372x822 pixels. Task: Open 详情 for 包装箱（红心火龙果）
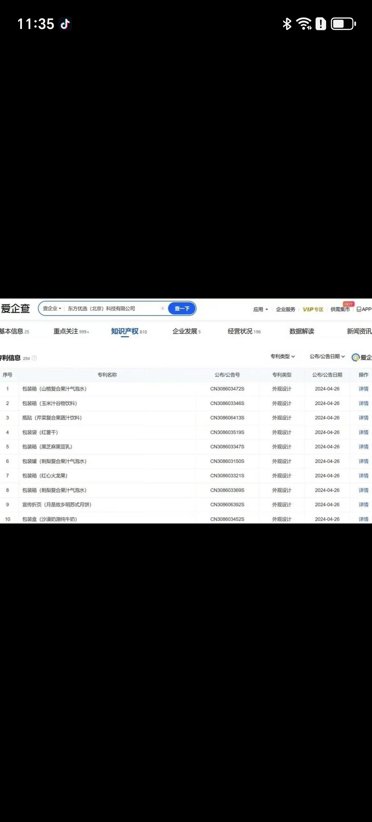(x=363, y=475)
